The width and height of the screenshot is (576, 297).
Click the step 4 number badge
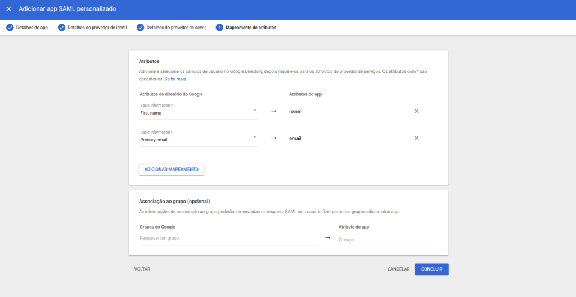(x=219, y=28)
